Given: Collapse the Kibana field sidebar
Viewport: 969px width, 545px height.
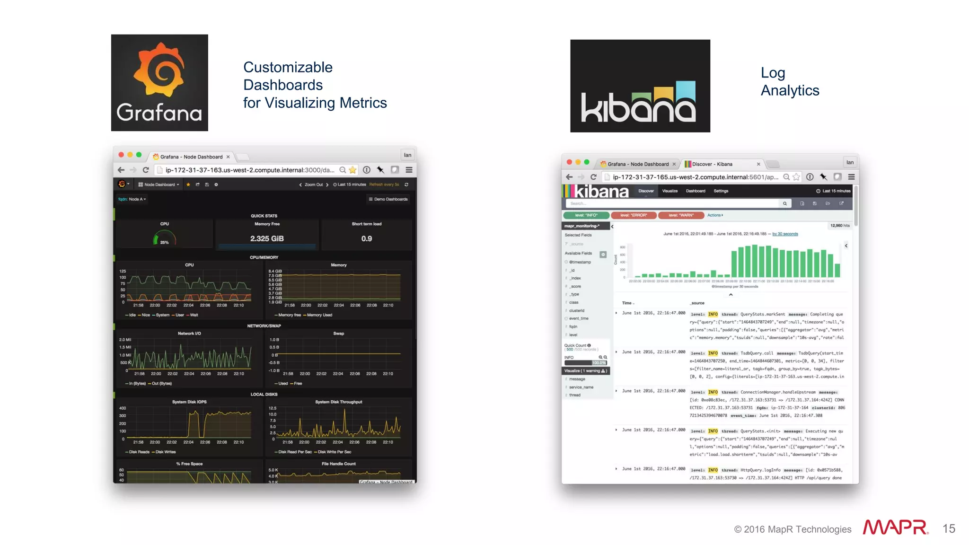Looking at the screenshot, I should point(612,227).
